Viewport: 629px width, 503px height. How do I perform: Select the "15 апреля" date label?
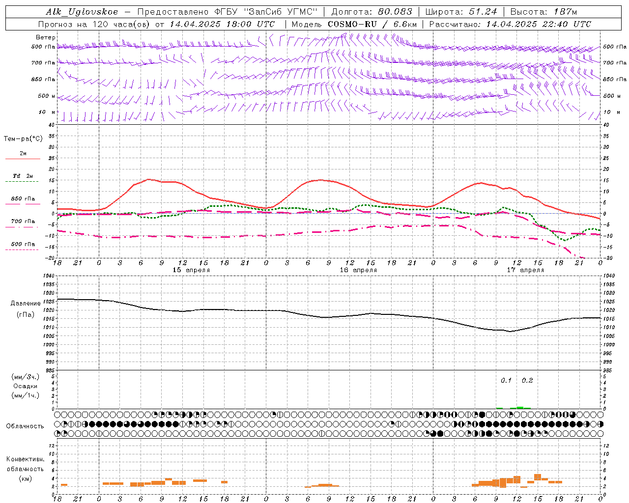[x=191, y=270]
